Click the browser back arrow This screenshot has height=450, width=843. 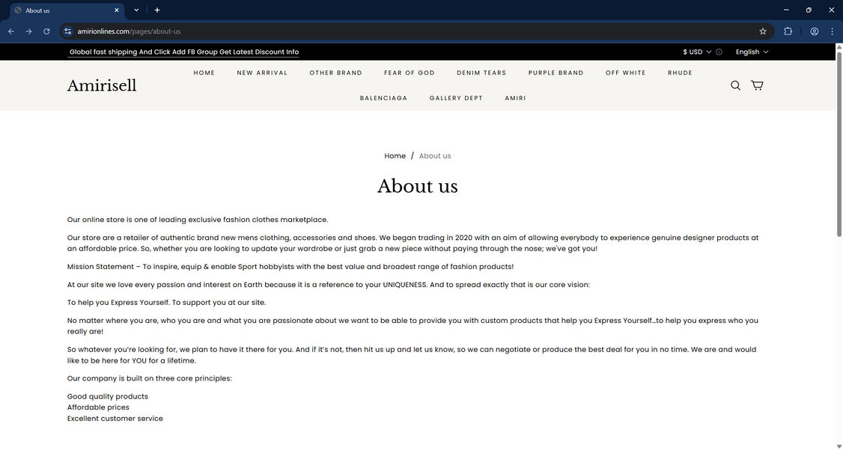[x=11, y=31]
